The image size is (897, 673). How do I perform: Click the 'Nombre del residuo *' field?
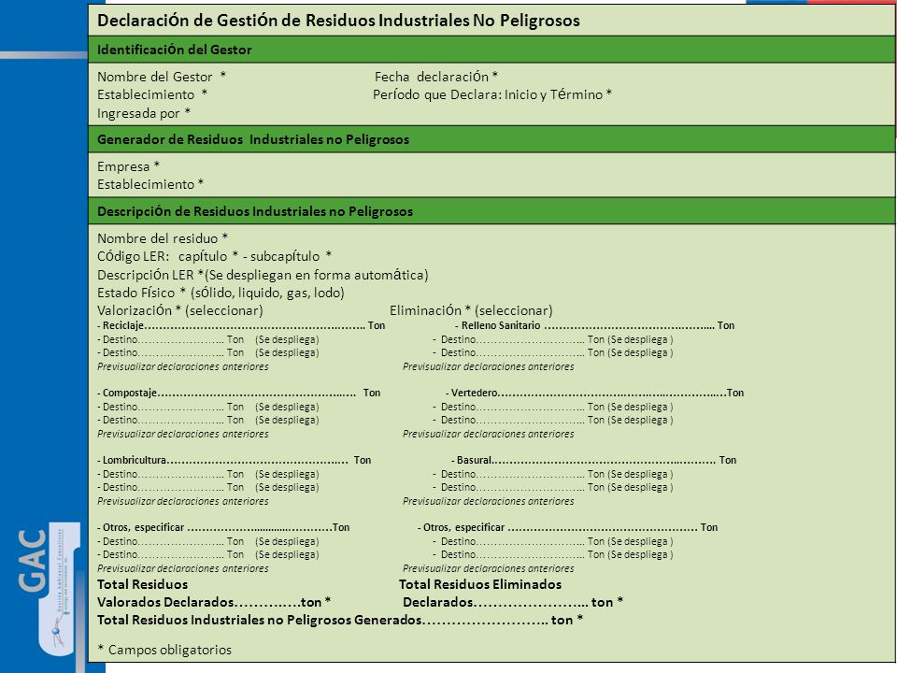coord(163,238)
